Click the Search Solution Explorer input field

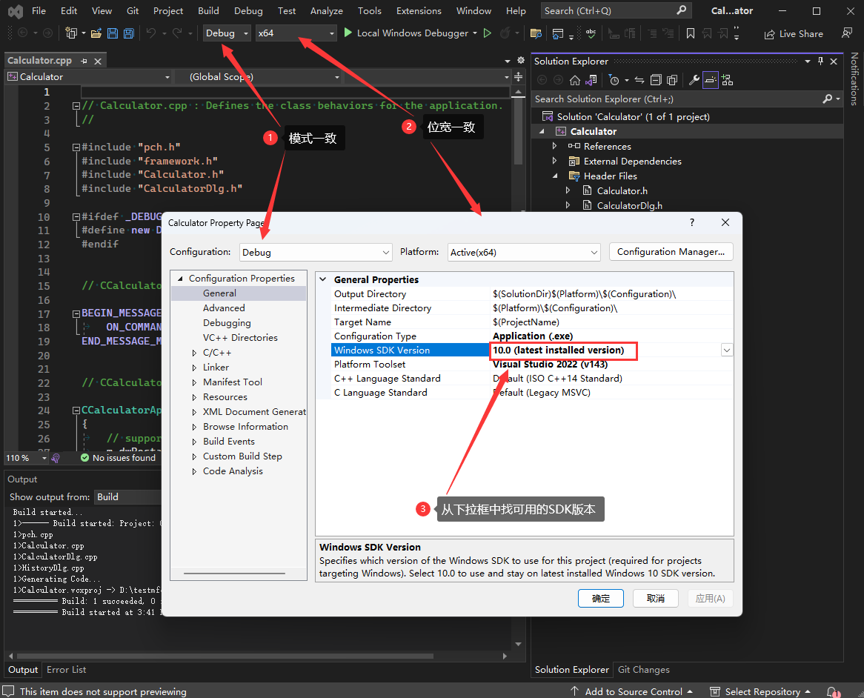tap(678, 99)
